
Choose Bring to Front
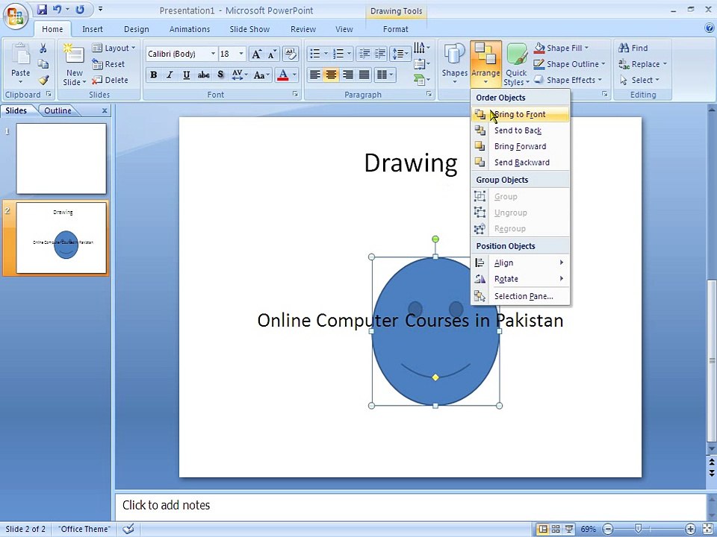pyautogui.click(x=521, y=114)
